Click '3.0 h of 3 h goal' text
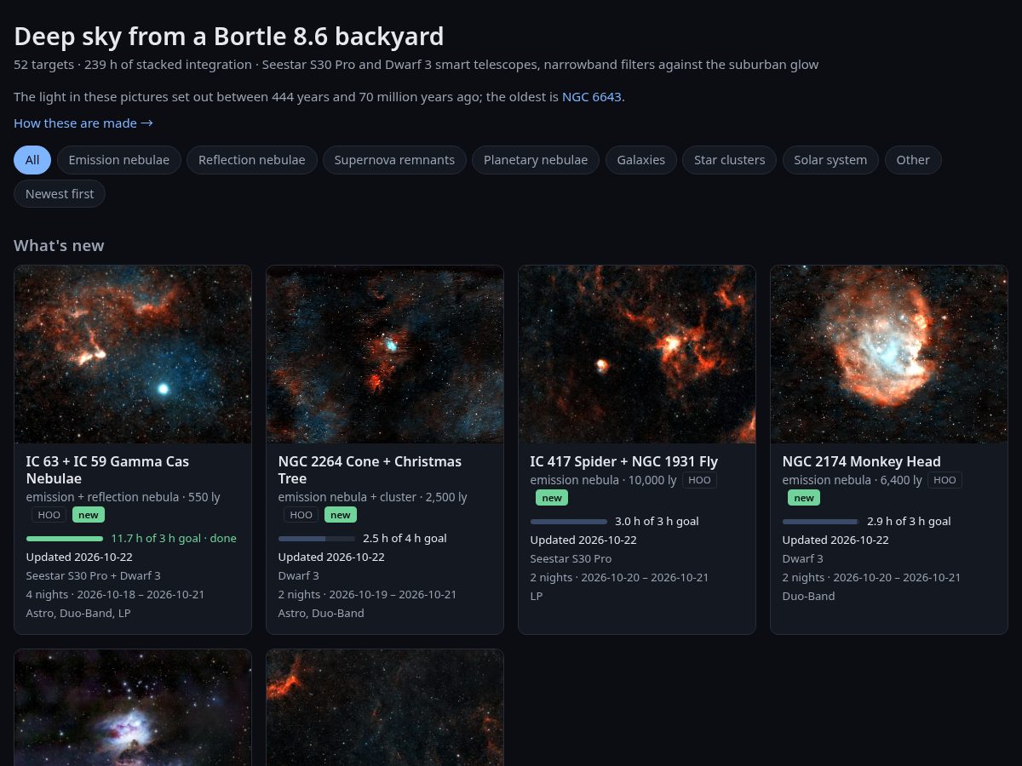 click(657, 522)
